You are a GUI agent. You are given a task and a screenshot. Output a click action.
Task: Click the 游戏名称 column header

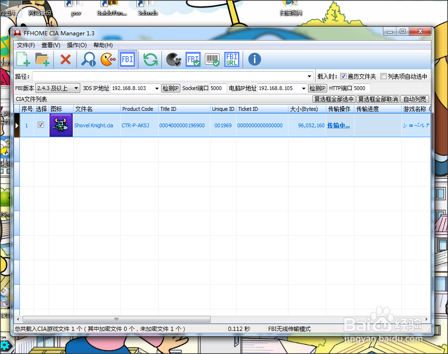(416, 109)
